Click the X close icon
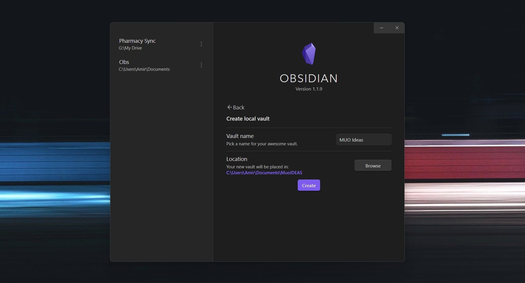This screenshot has width=525, height=283. (397, 27)
